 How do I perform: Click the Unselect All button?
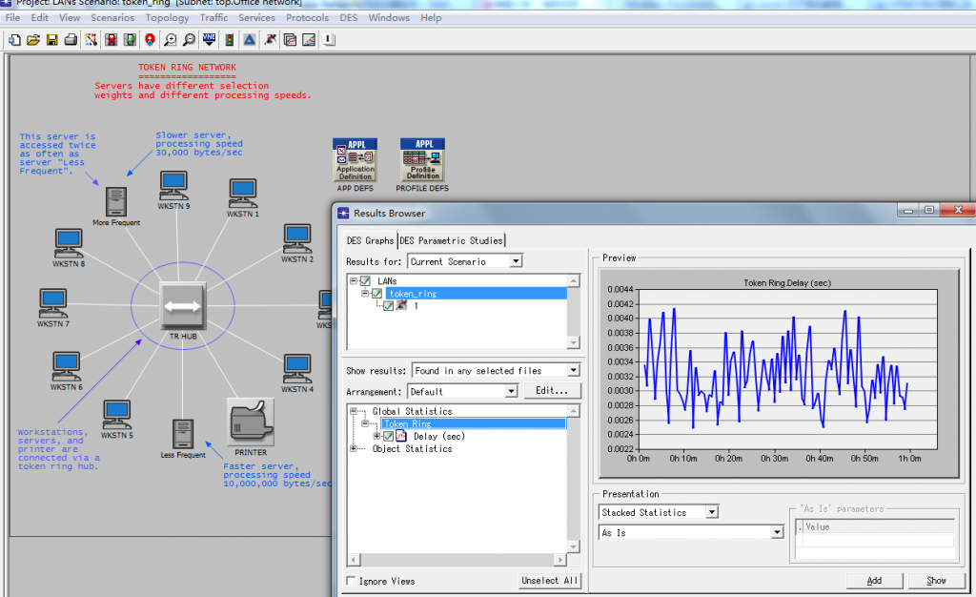(550, 581)
